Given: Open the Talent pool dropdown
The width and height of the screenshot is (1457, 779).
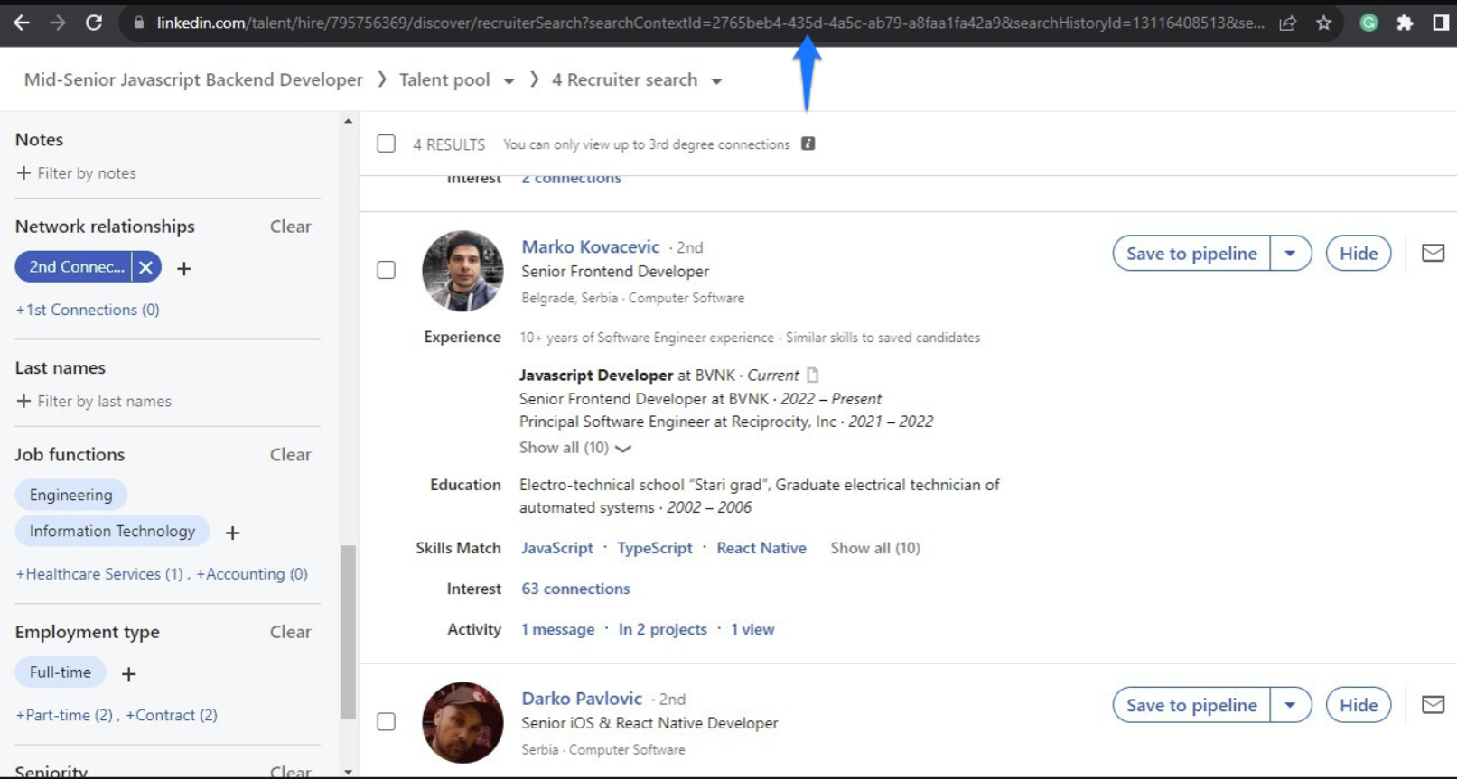Looking at the screenshot, I should pyautogui.click(x=509, y=81).
